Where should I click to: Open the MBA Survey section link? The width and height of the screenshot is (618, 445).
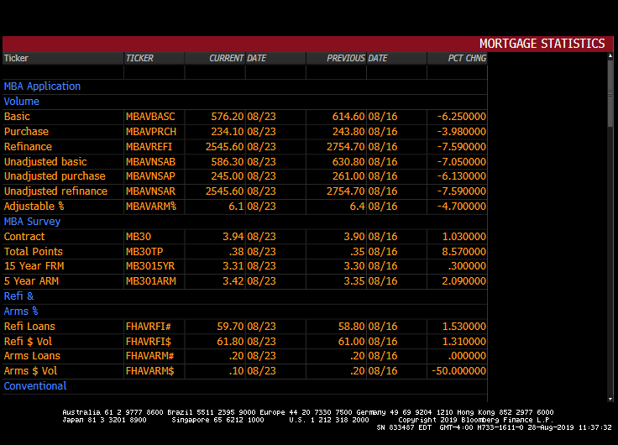coord(32,222)
